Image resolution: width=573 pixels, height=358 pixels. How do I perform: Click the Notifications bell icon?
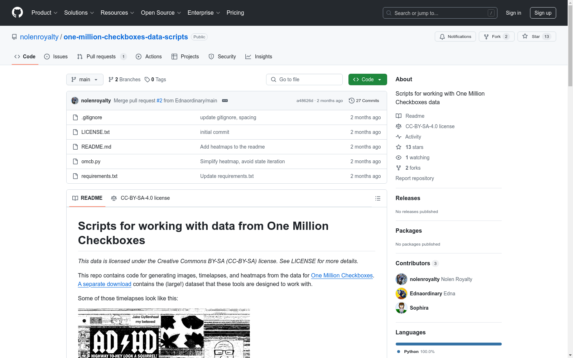click(x=442, y=36)
